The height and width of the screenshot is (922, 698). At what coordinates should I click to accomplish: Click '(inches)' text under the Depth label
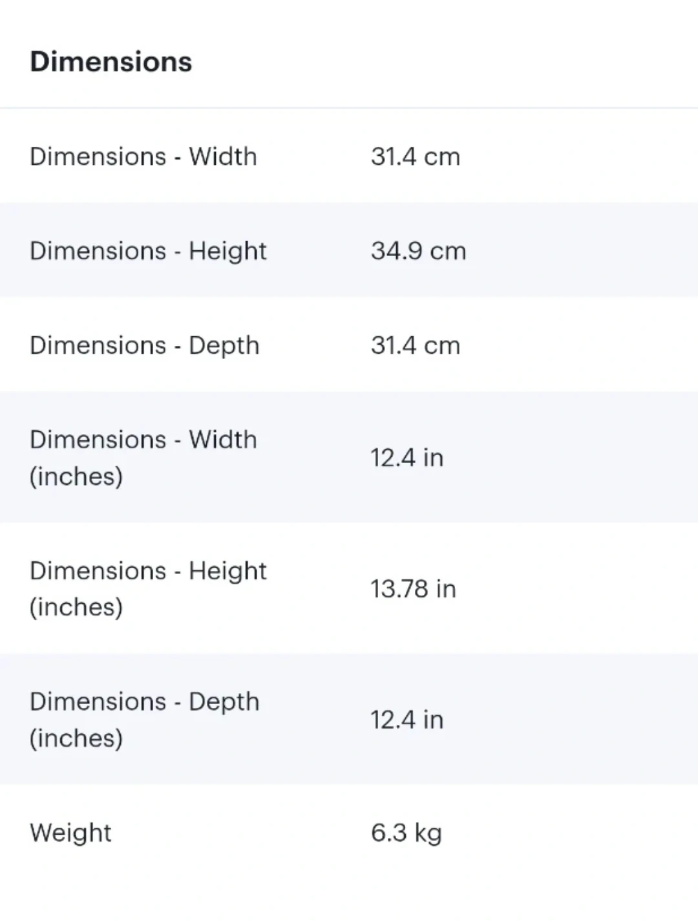(x=76, y=738)
